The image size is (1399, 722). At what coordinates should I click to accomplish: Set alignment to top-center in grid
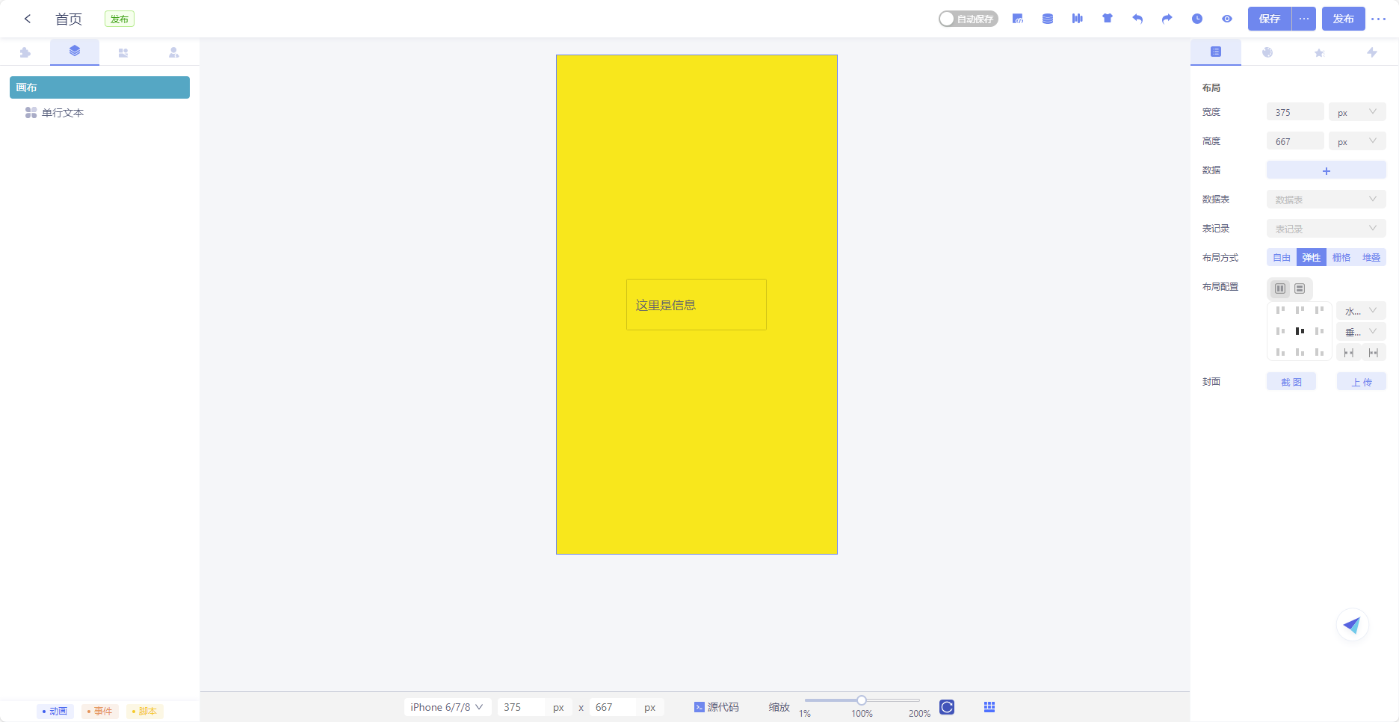pos(1300,310)
